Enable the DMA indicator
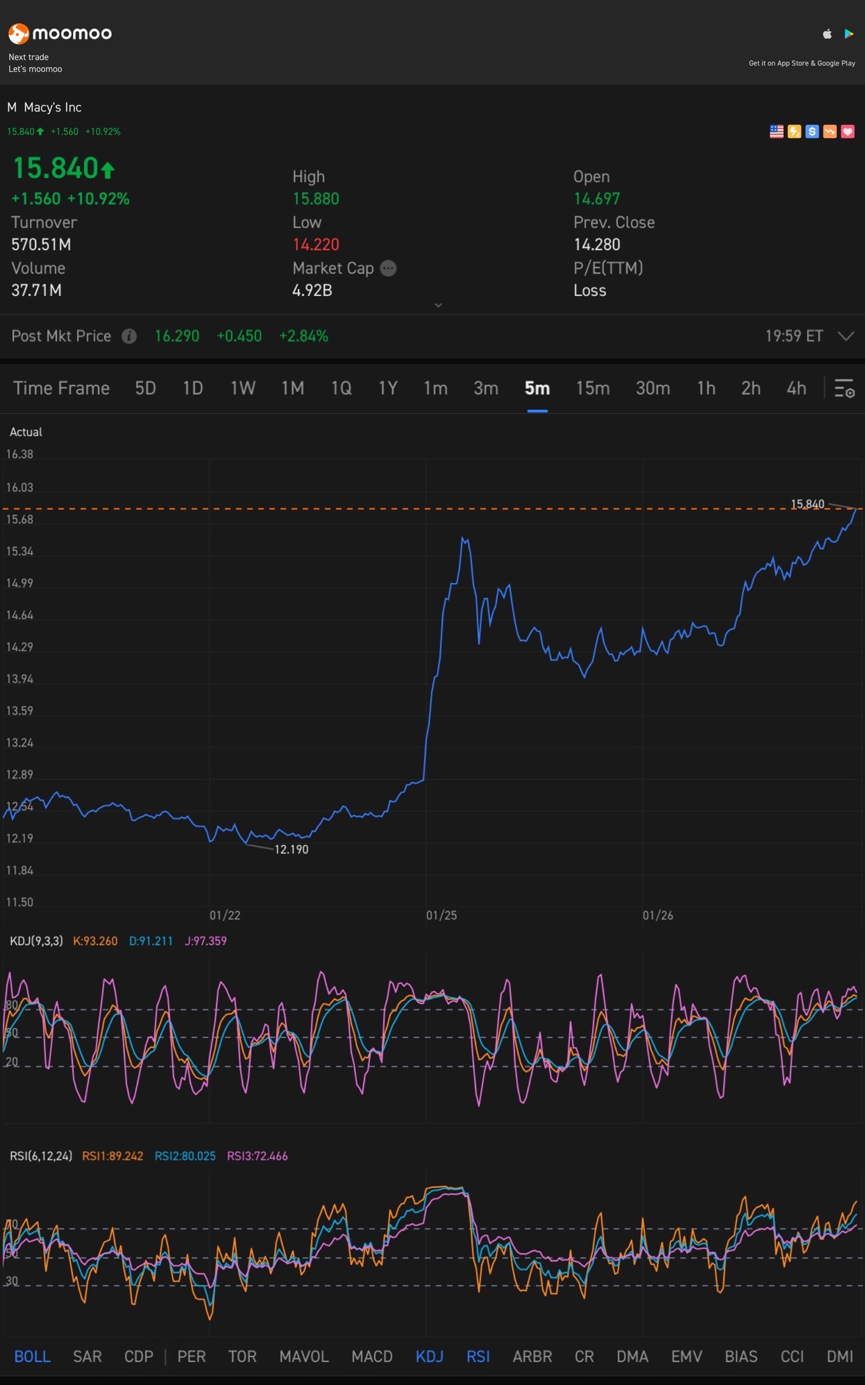Image resolution: width=865 pixels, height=1385 pixels. click(633, 1356)
